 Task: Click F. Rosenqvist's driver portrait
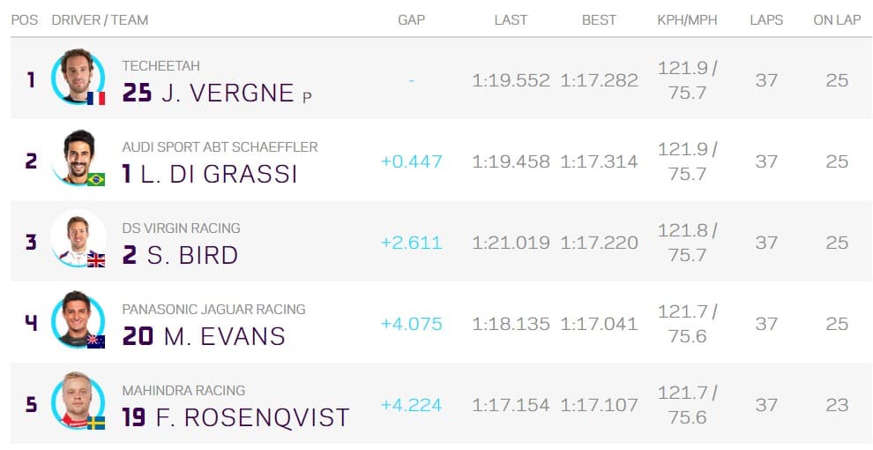tap(76, 400)
